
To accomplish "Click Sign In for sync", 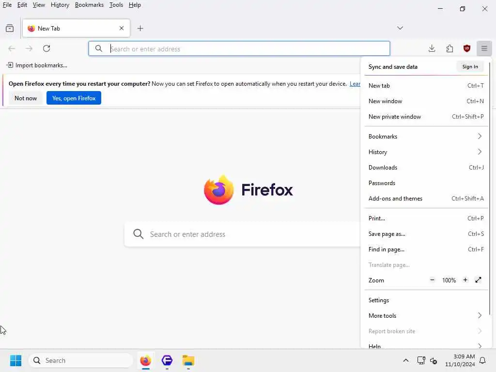I will 470,67.
